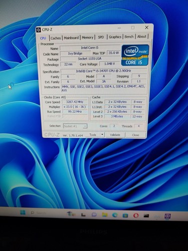Click the Revision value L1
This screenshot has width=188, height=251.
[x=139, y=81]
